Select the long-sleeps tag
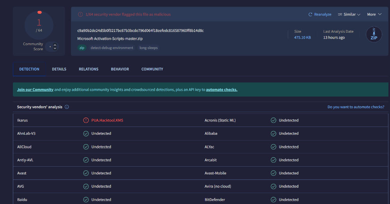 coord(149,47)
